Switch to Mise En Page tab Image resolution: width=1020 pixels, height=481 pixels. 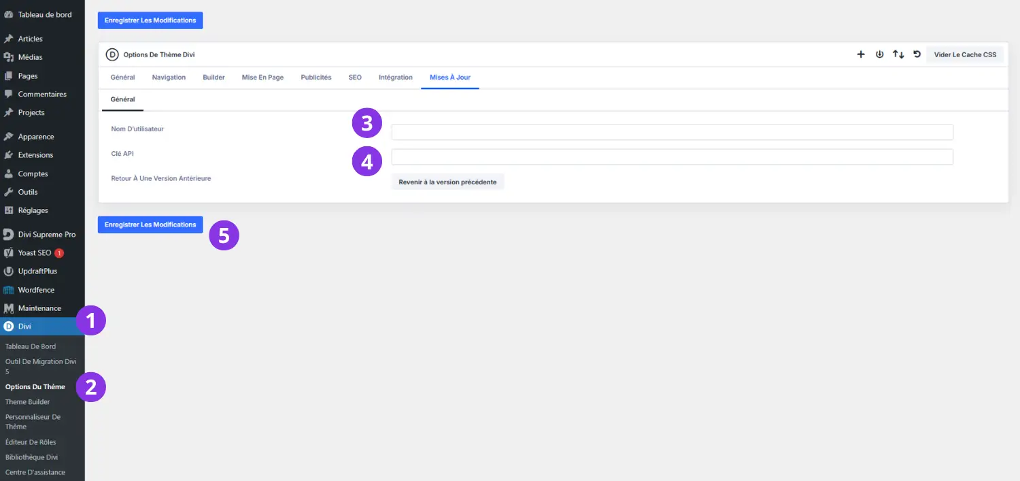tap(262, 78)
